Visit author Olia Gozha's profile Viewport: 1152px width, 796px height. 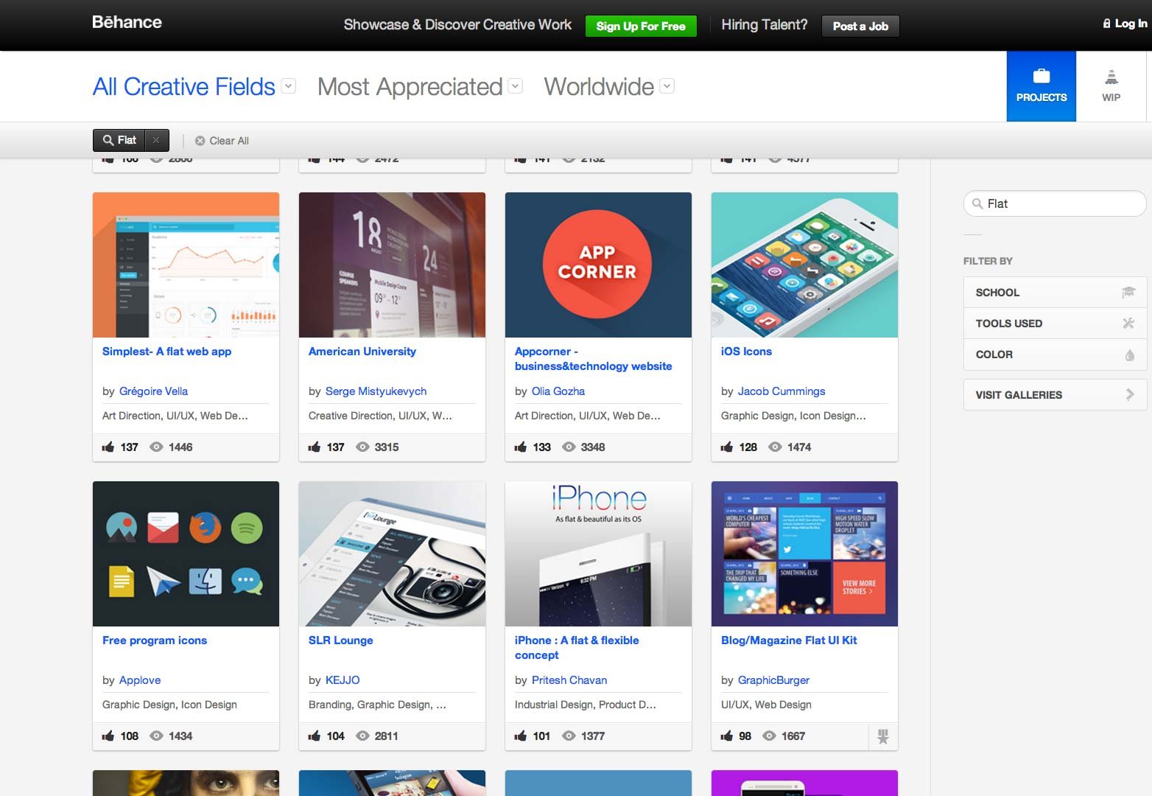558,391
